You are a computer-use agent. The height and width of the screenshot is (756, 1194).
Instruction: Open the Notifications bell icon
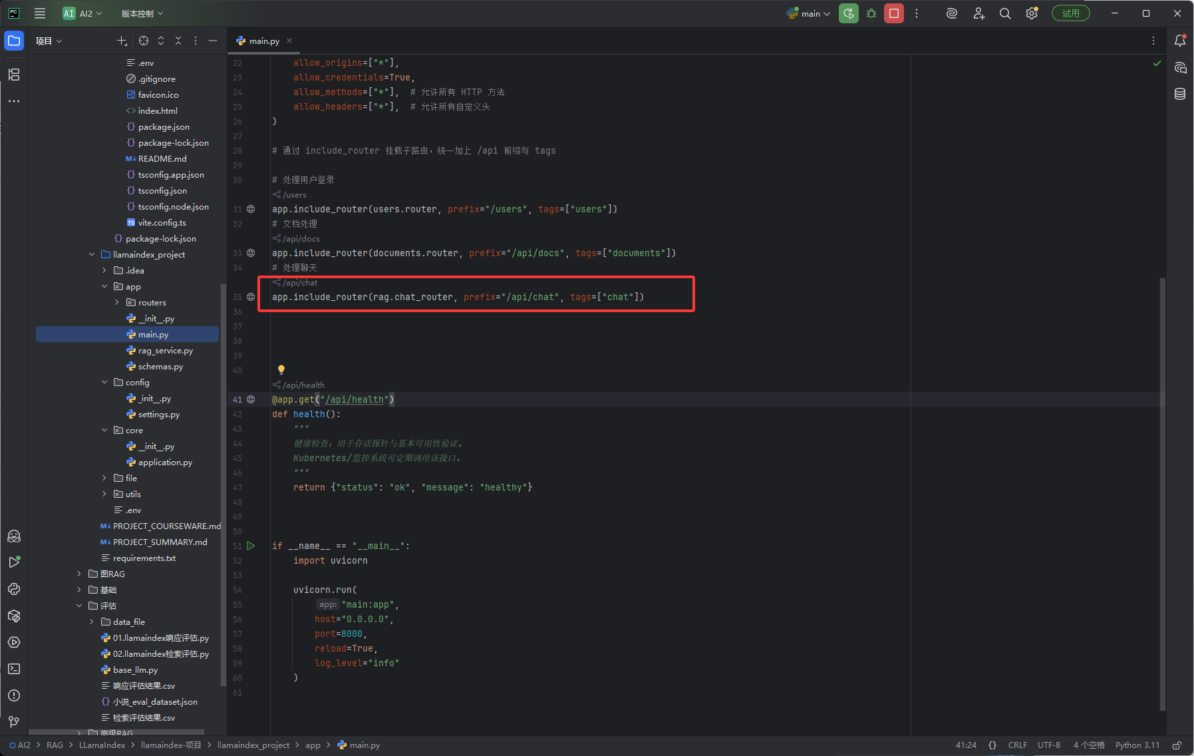pyautogui.click(x=1180, y=41)
